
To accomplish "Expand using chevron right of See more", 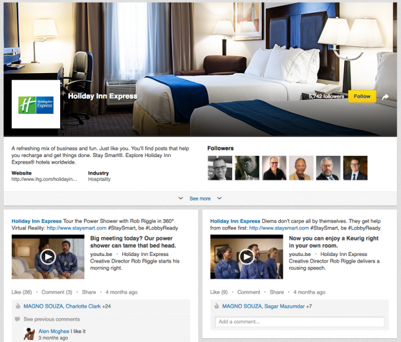I will click(219, 198).
